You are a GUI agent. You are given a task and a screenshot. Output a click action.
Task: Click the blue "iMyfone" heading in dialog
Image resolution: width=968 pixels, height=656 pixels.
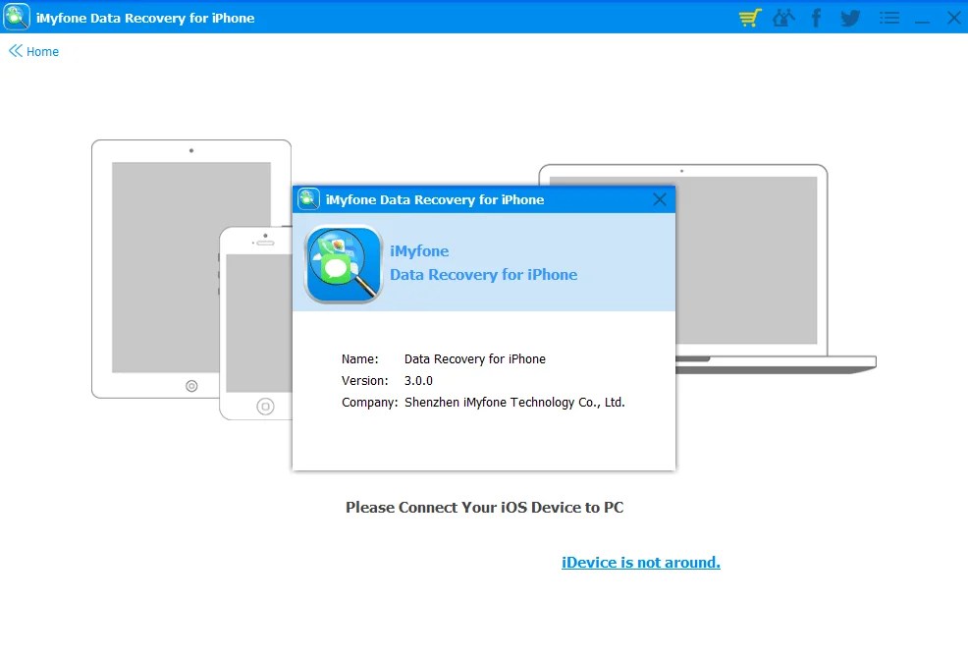419,250
